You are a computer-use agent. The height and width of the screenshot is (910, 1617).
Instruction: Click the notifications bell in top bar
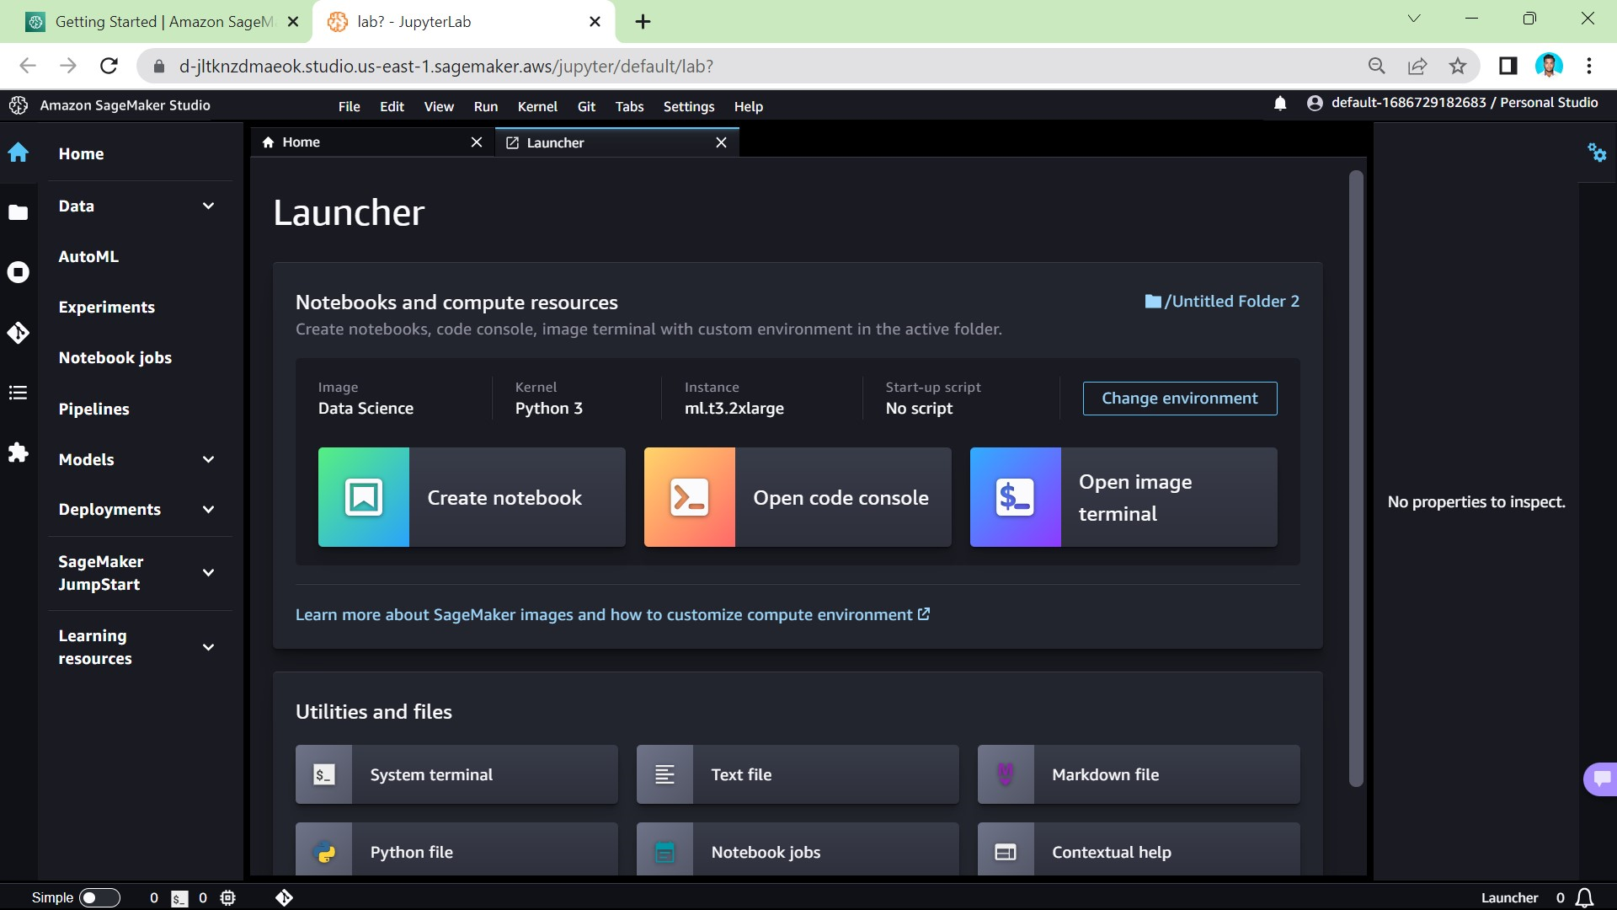tap(1280, 104)
